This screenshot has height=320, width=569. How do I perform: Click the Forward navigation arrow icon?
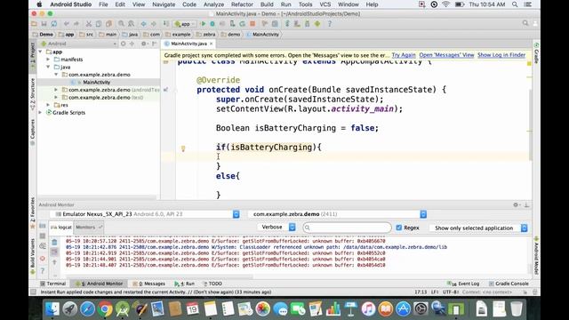coord(154,24)
